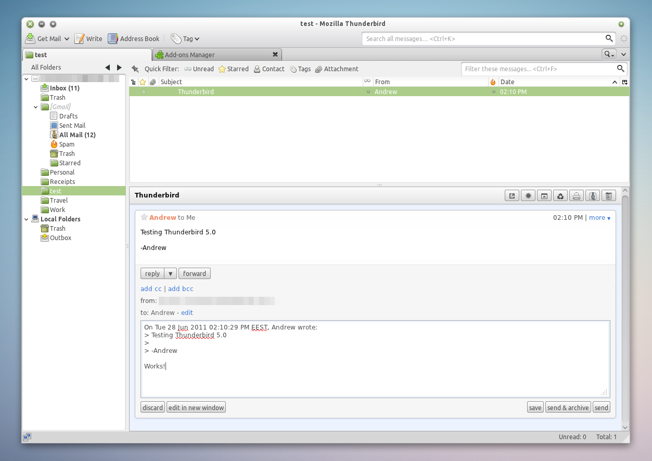
Task: Open the Get Mail dropdown arrow
Action: click(67, 39)
